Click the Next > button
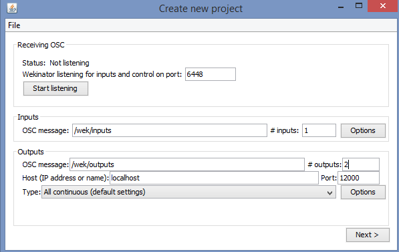The width and height of the screenshot is (399, 252). 368,235
